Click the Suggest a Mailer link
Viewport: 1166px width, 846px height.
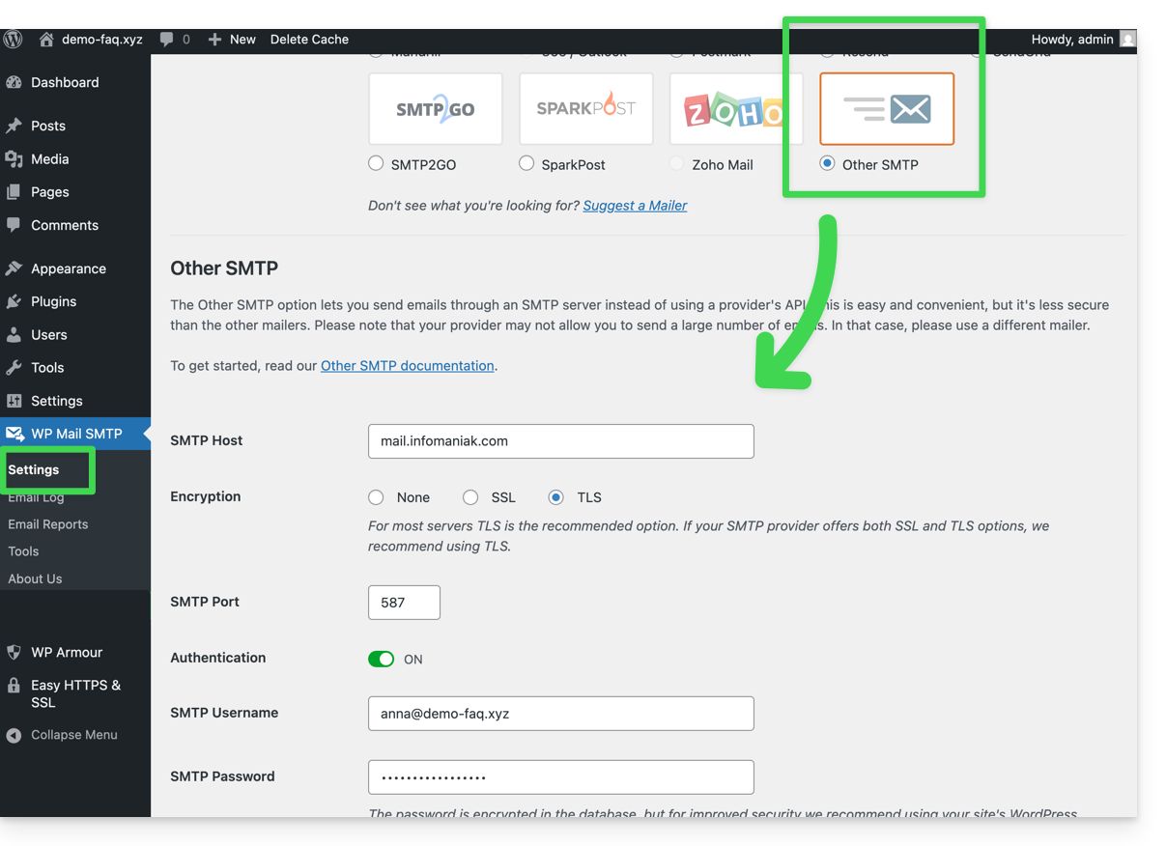coord(635,206)
